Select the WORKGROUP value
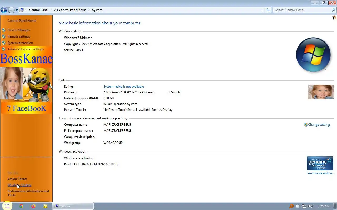 coord(113,143)
